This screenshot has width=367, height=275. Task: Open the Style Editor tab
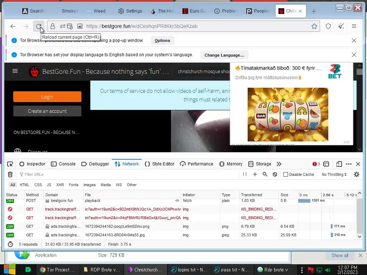(159, 164)
